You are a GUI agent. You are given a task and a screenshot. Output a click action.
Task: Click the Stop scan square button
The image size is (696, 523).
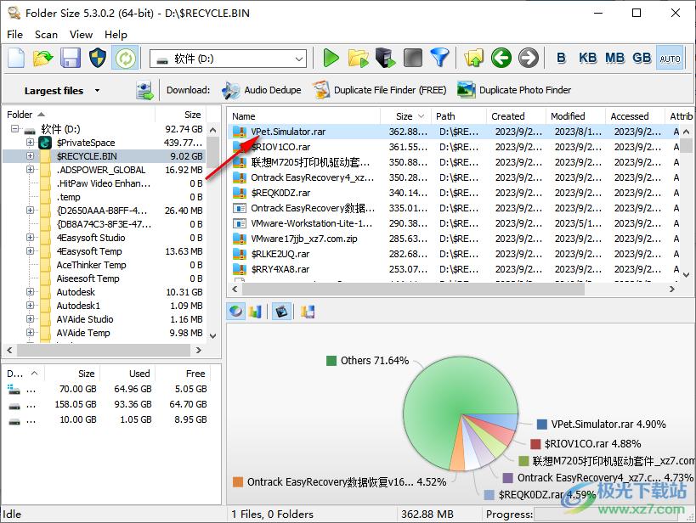click(x=412, y=58)
